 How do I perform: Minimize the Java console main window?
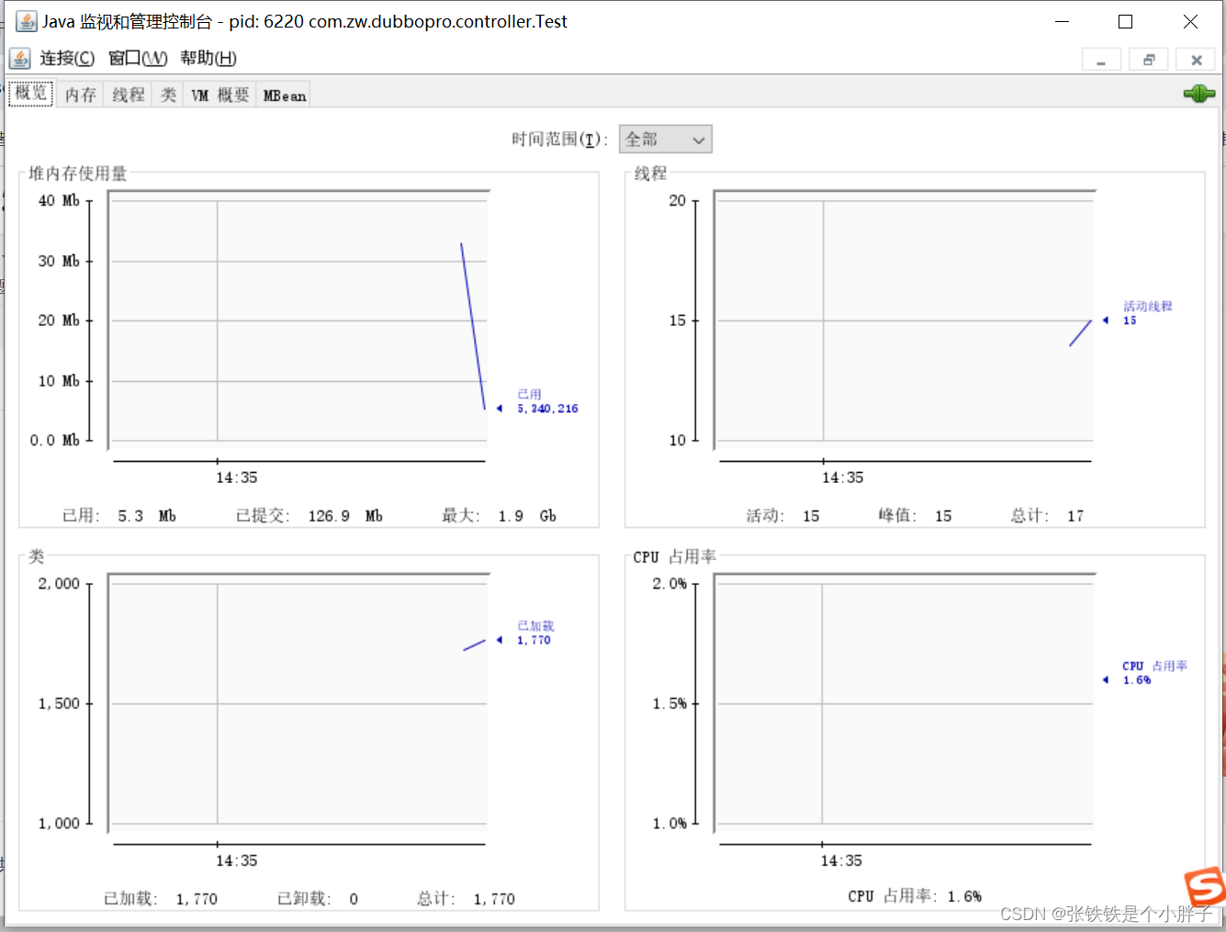1063,21
